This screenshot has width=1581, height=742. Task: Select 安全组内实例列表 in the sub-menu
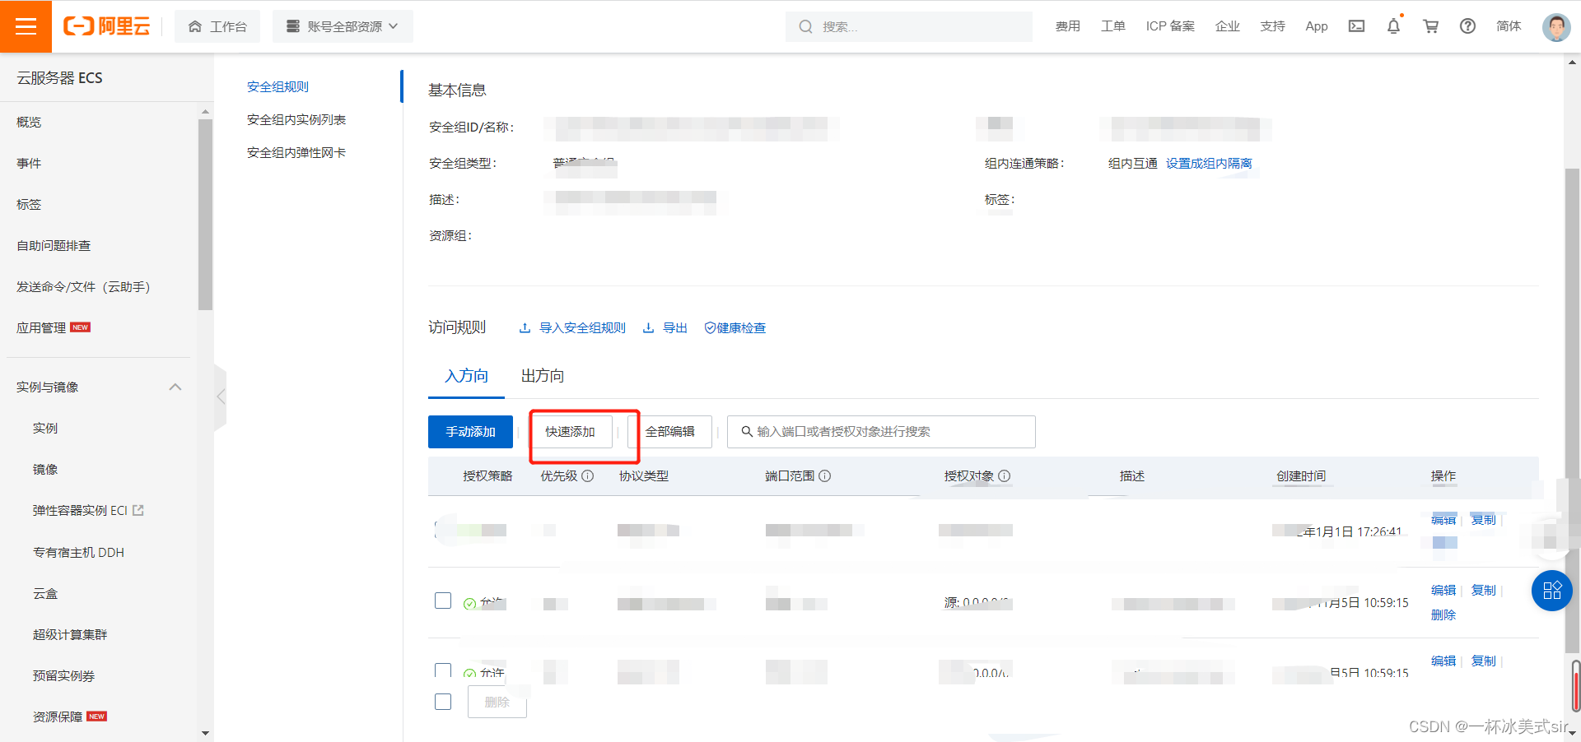click(x=296, y=119)
